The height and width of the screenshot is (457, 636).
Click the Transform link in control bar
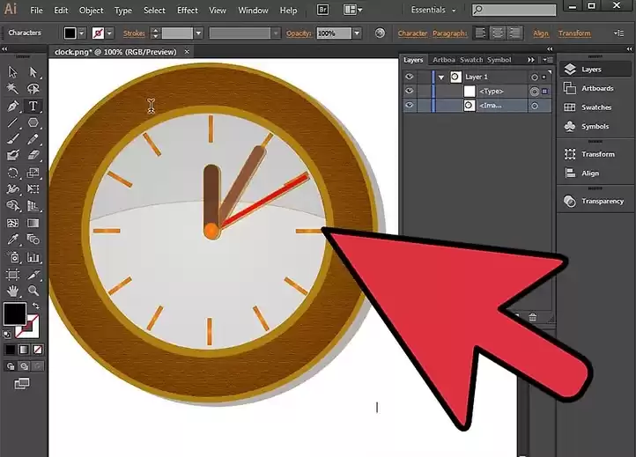coord(574,33)
